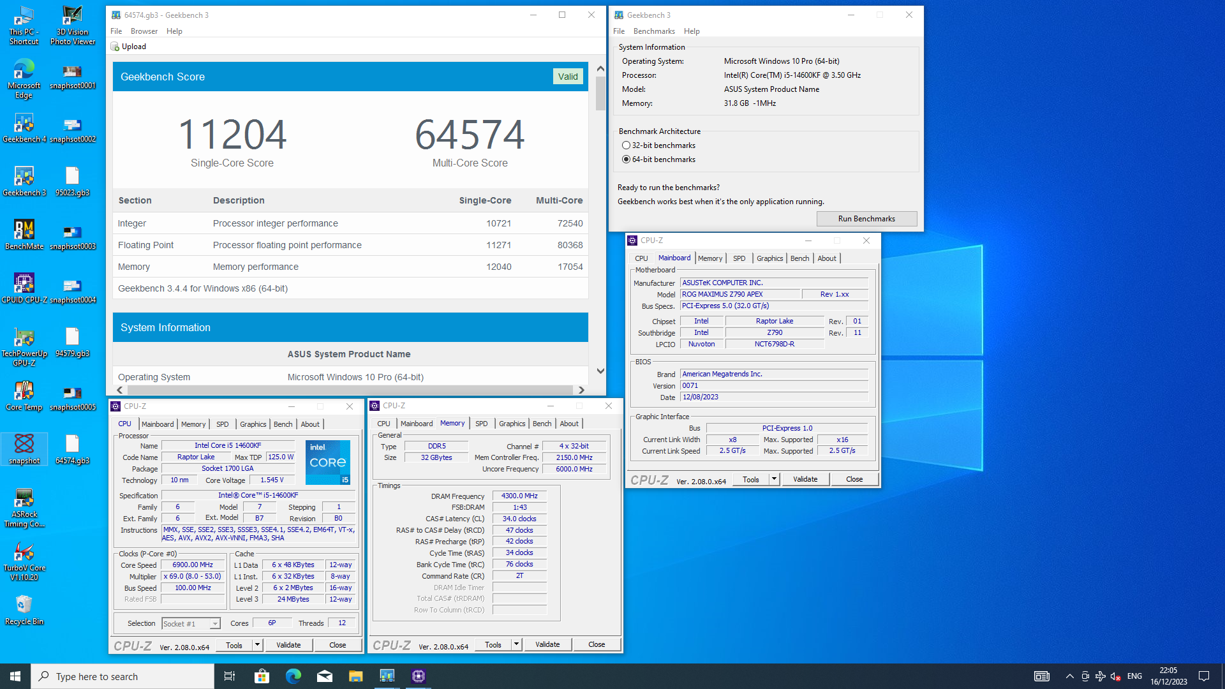Open notification center on taskbar
This screenshot has height=689, width=1225.
1204,676
